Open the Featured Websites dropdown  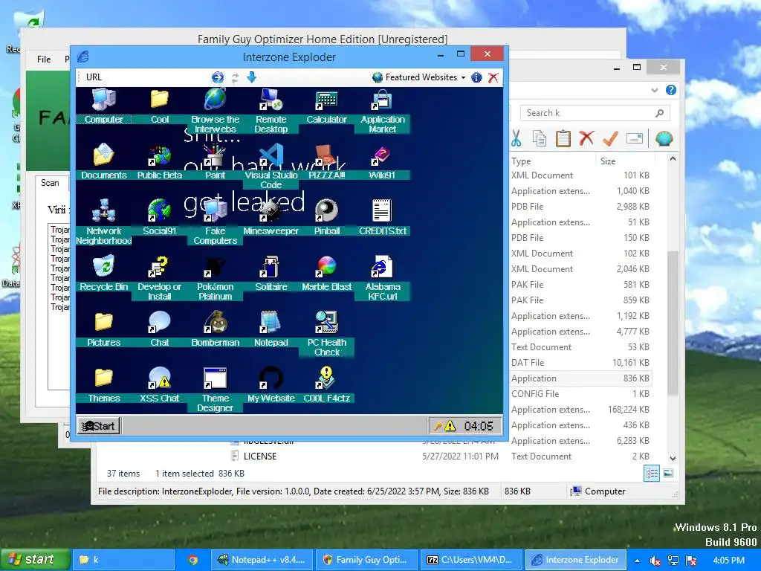419,77
